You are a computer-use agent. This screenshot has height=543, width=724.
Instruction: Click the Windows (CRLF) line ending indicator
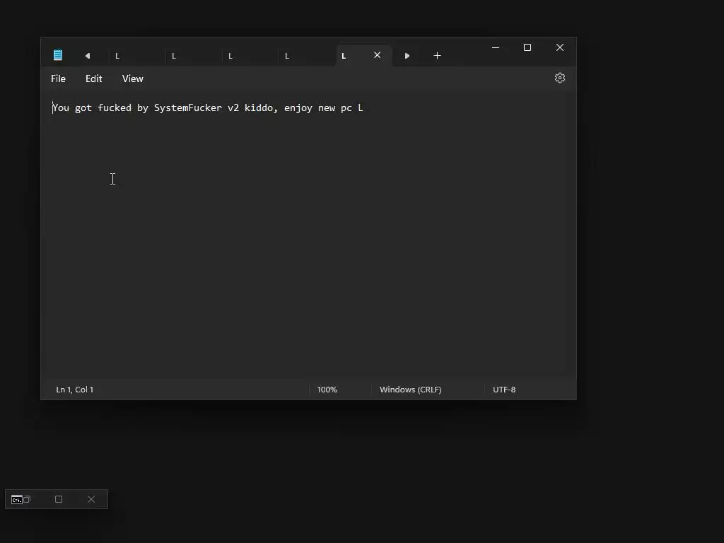[x=411, y=390]
